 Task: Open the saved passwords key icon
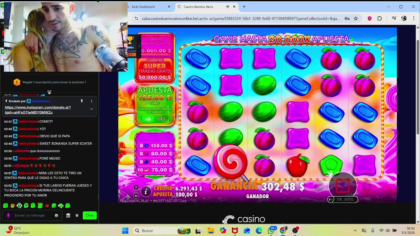coord(347,19)
